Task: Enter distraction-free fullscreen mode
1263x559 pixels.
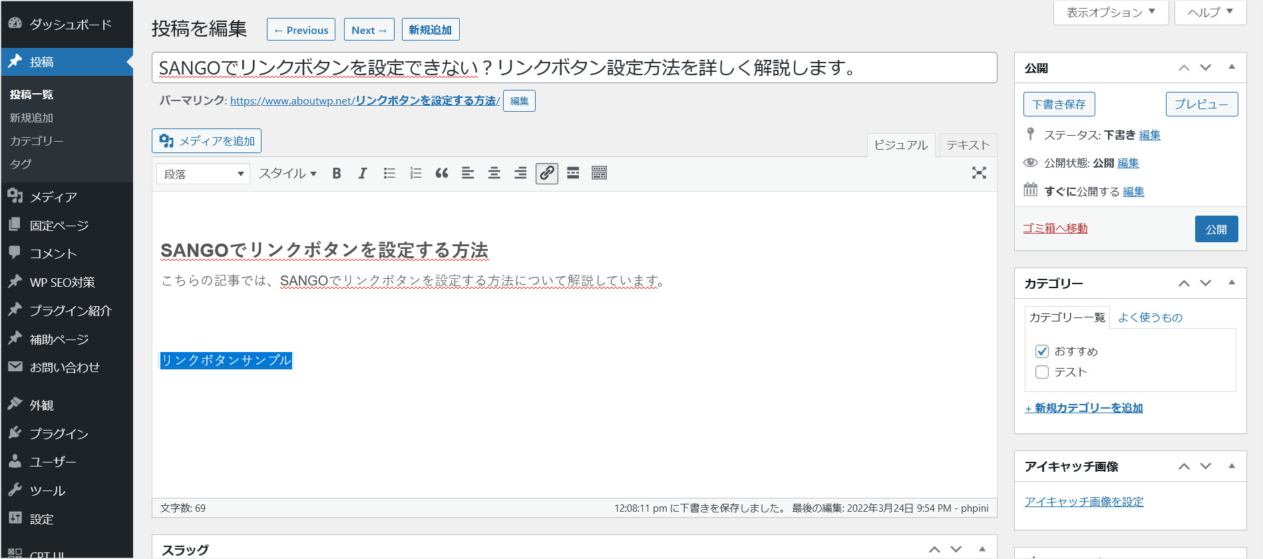Action: [979, 173]
